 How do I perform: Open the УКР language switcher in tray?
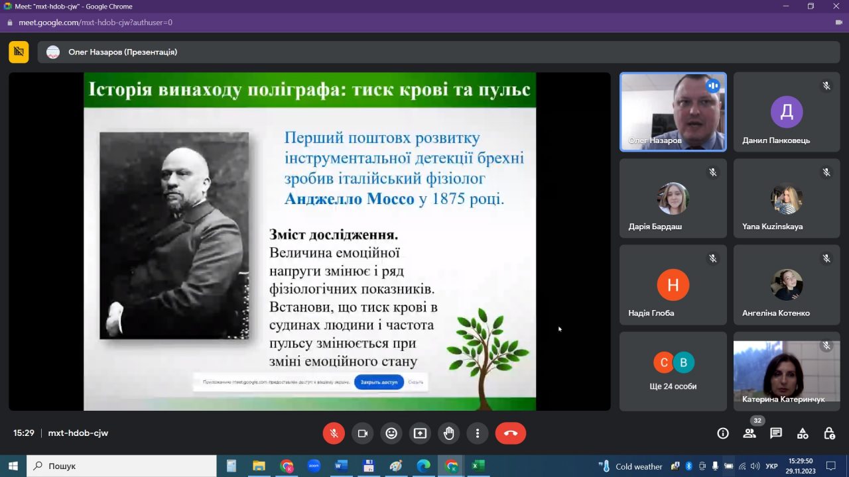click(x=771, y=466)
